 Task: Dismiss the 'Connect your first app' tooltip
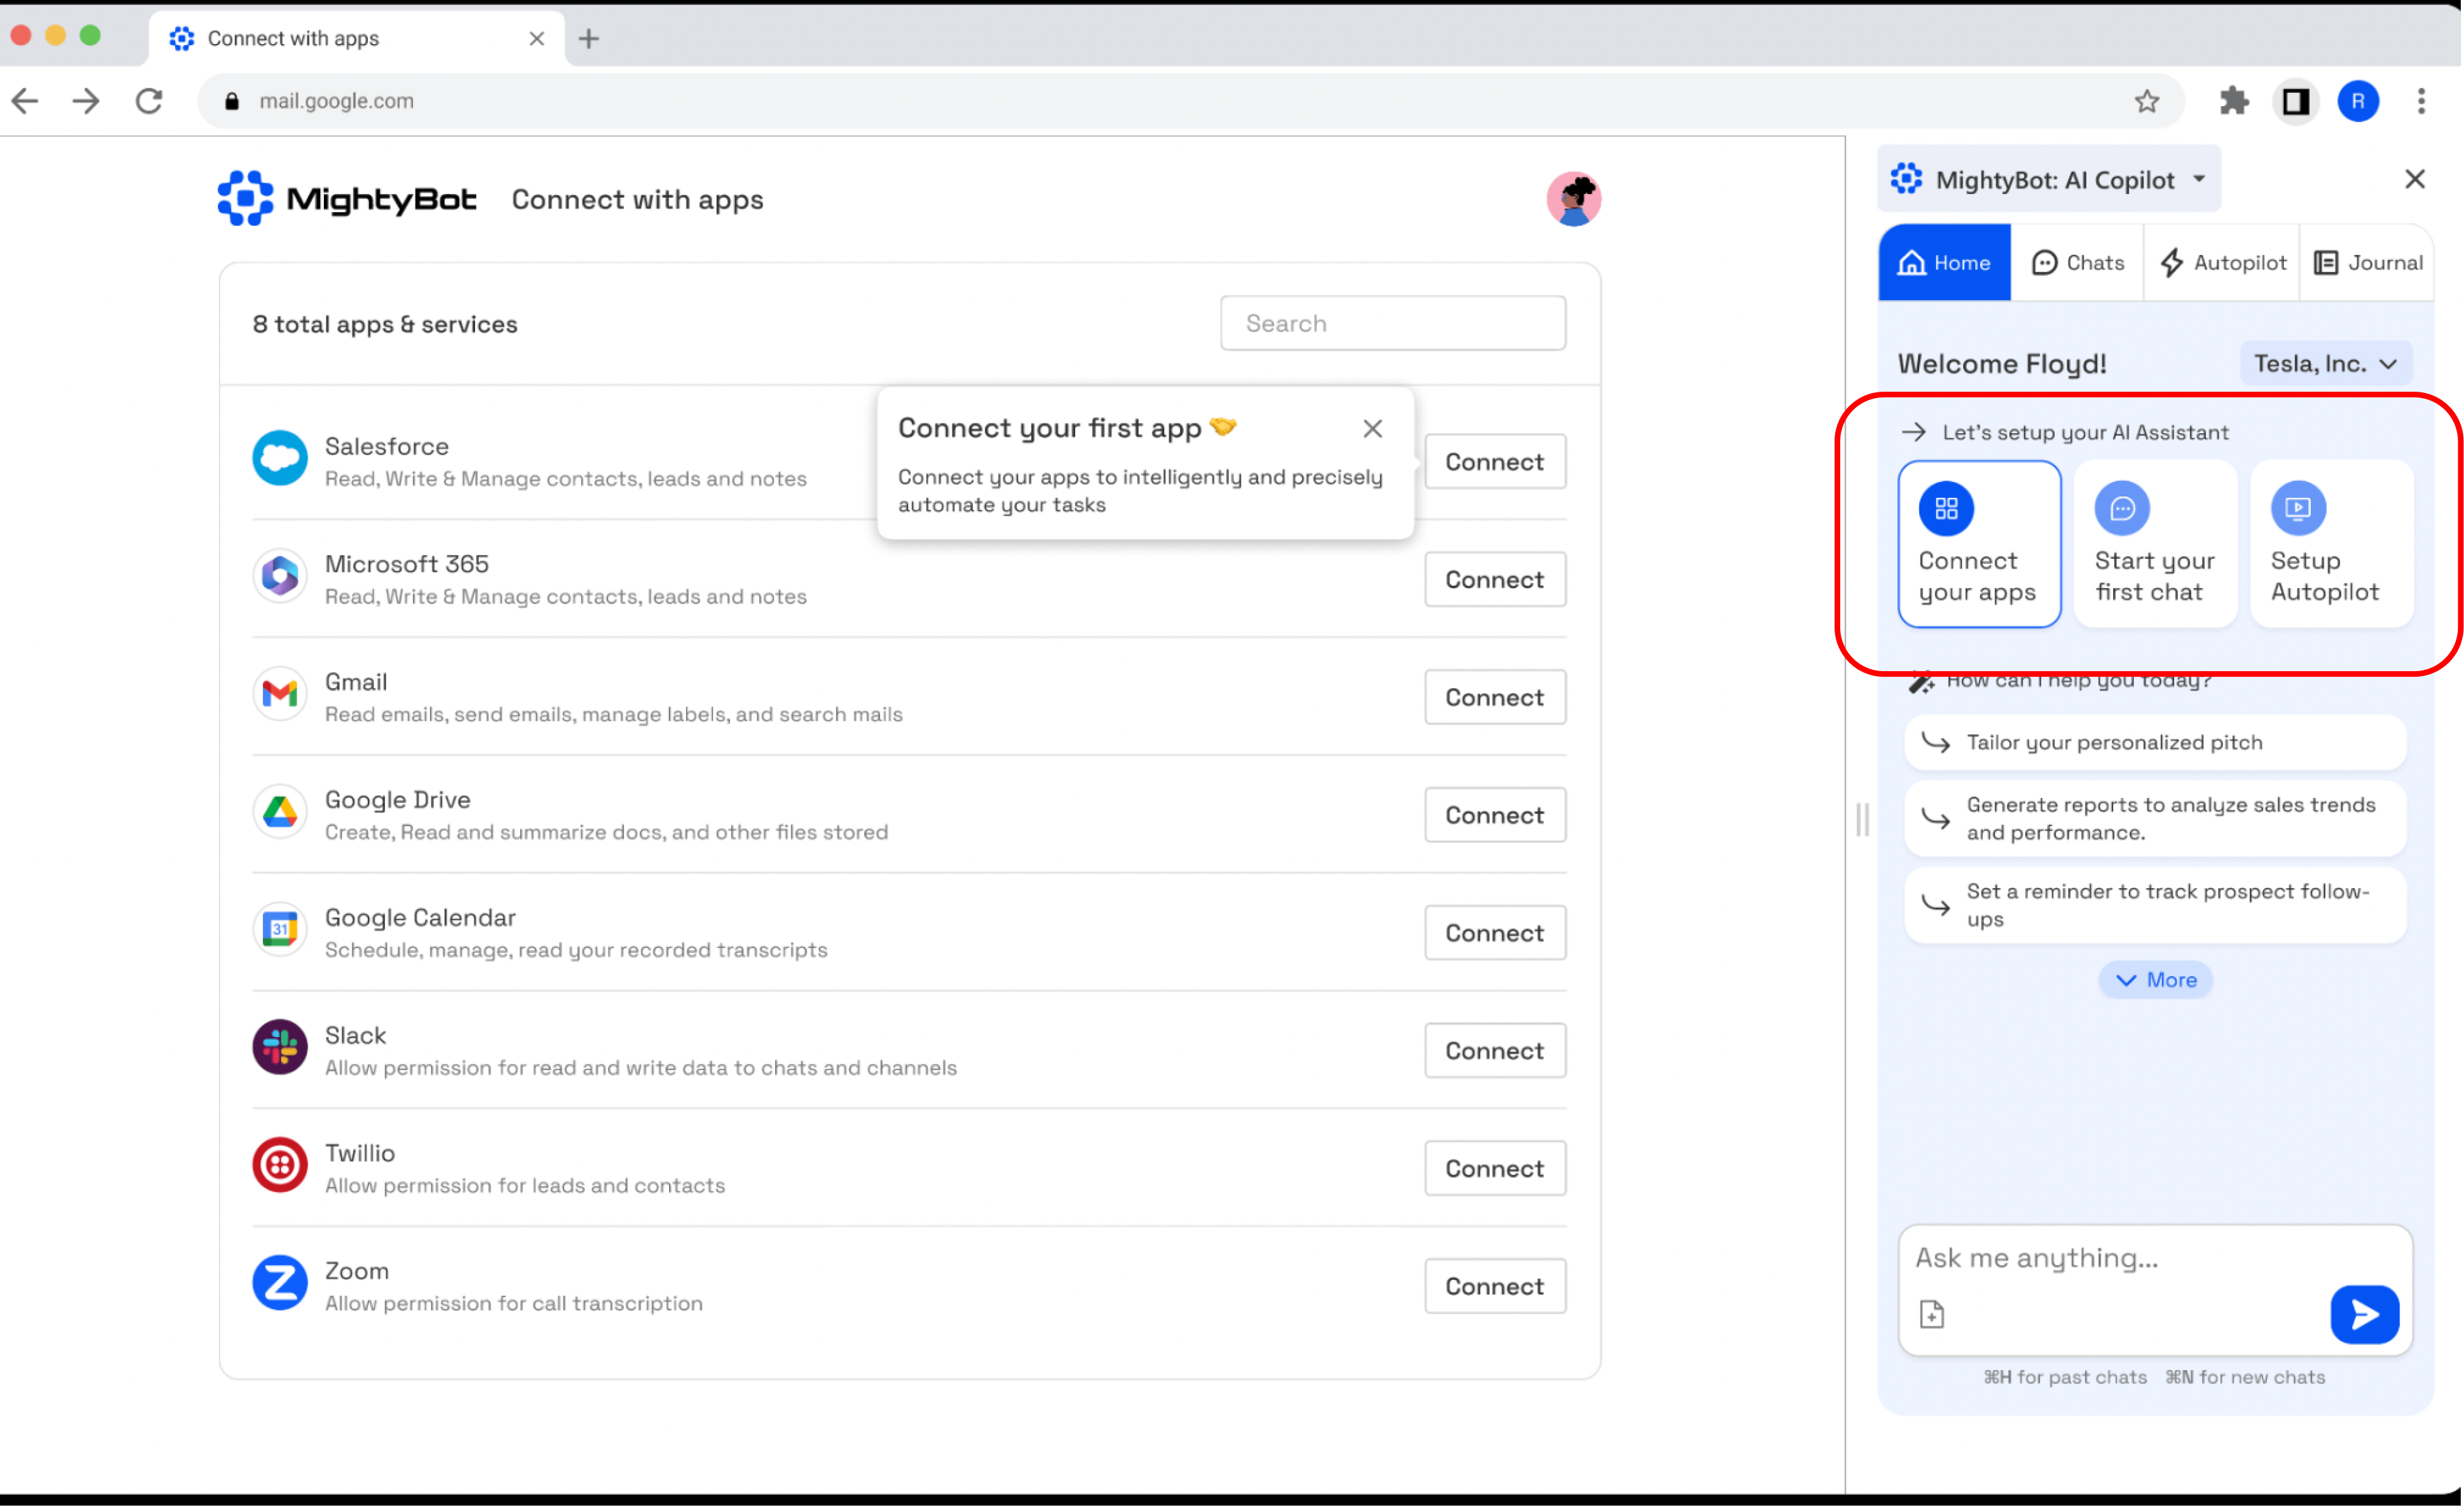tap(1372, 428)
